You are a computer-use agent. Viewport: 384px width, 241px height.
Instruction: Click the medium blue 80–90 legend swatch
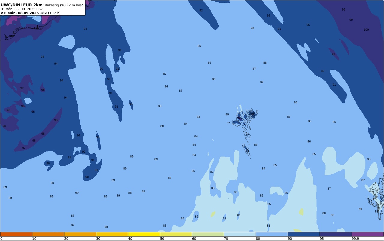(272, 234)
